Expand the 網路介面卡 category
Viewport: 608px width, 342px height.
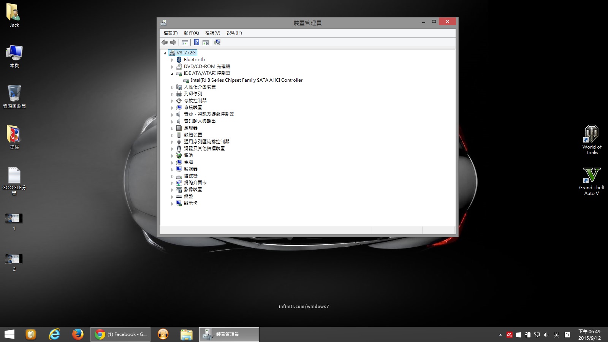pyautogui.click(x=172, y=183)
